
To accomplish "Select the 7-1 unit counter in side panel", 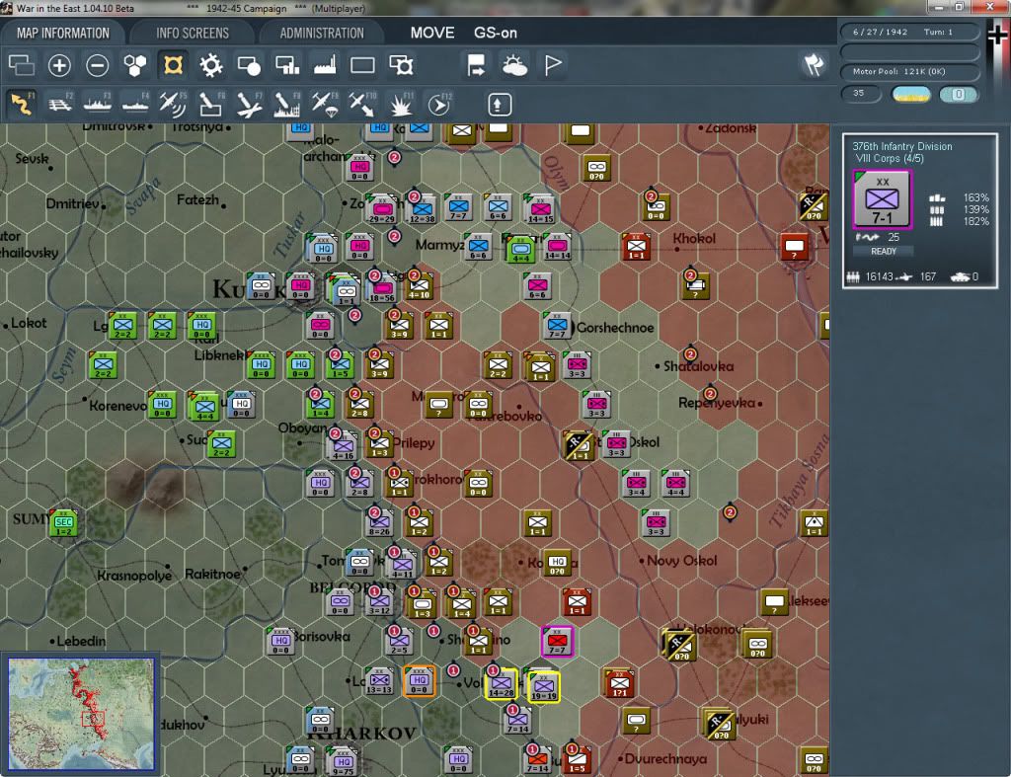I will tap(882, 199).
